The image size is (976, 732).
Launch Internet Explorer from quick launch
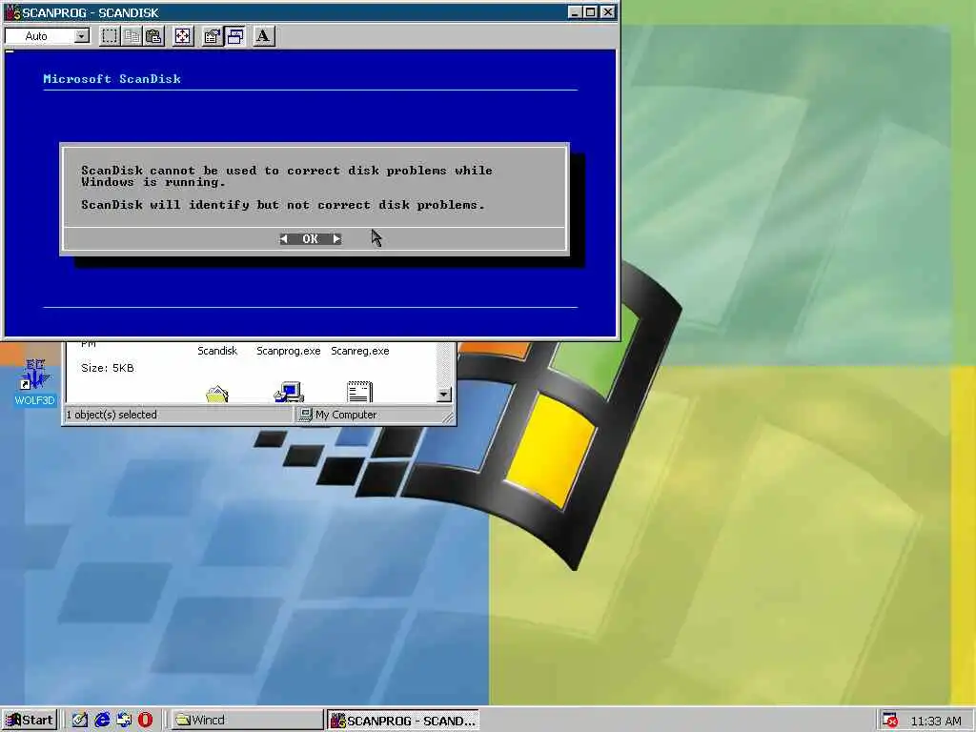tap(102, 721)
